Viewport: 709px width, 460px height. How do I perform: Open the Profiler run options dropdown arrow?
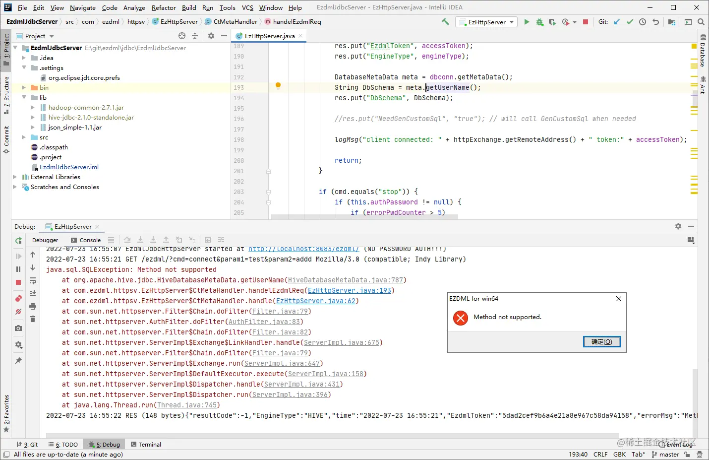(575, 22)
